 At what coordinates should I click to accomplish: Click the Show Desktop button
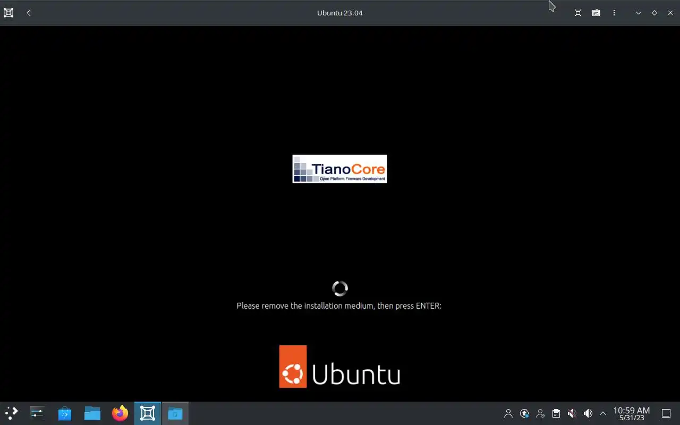pyautogui.click(x=666, y=413)
